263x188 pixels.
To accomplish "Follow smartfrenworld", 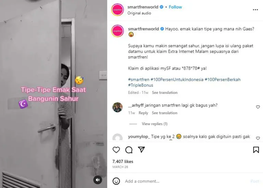I will tap(175, 7).
